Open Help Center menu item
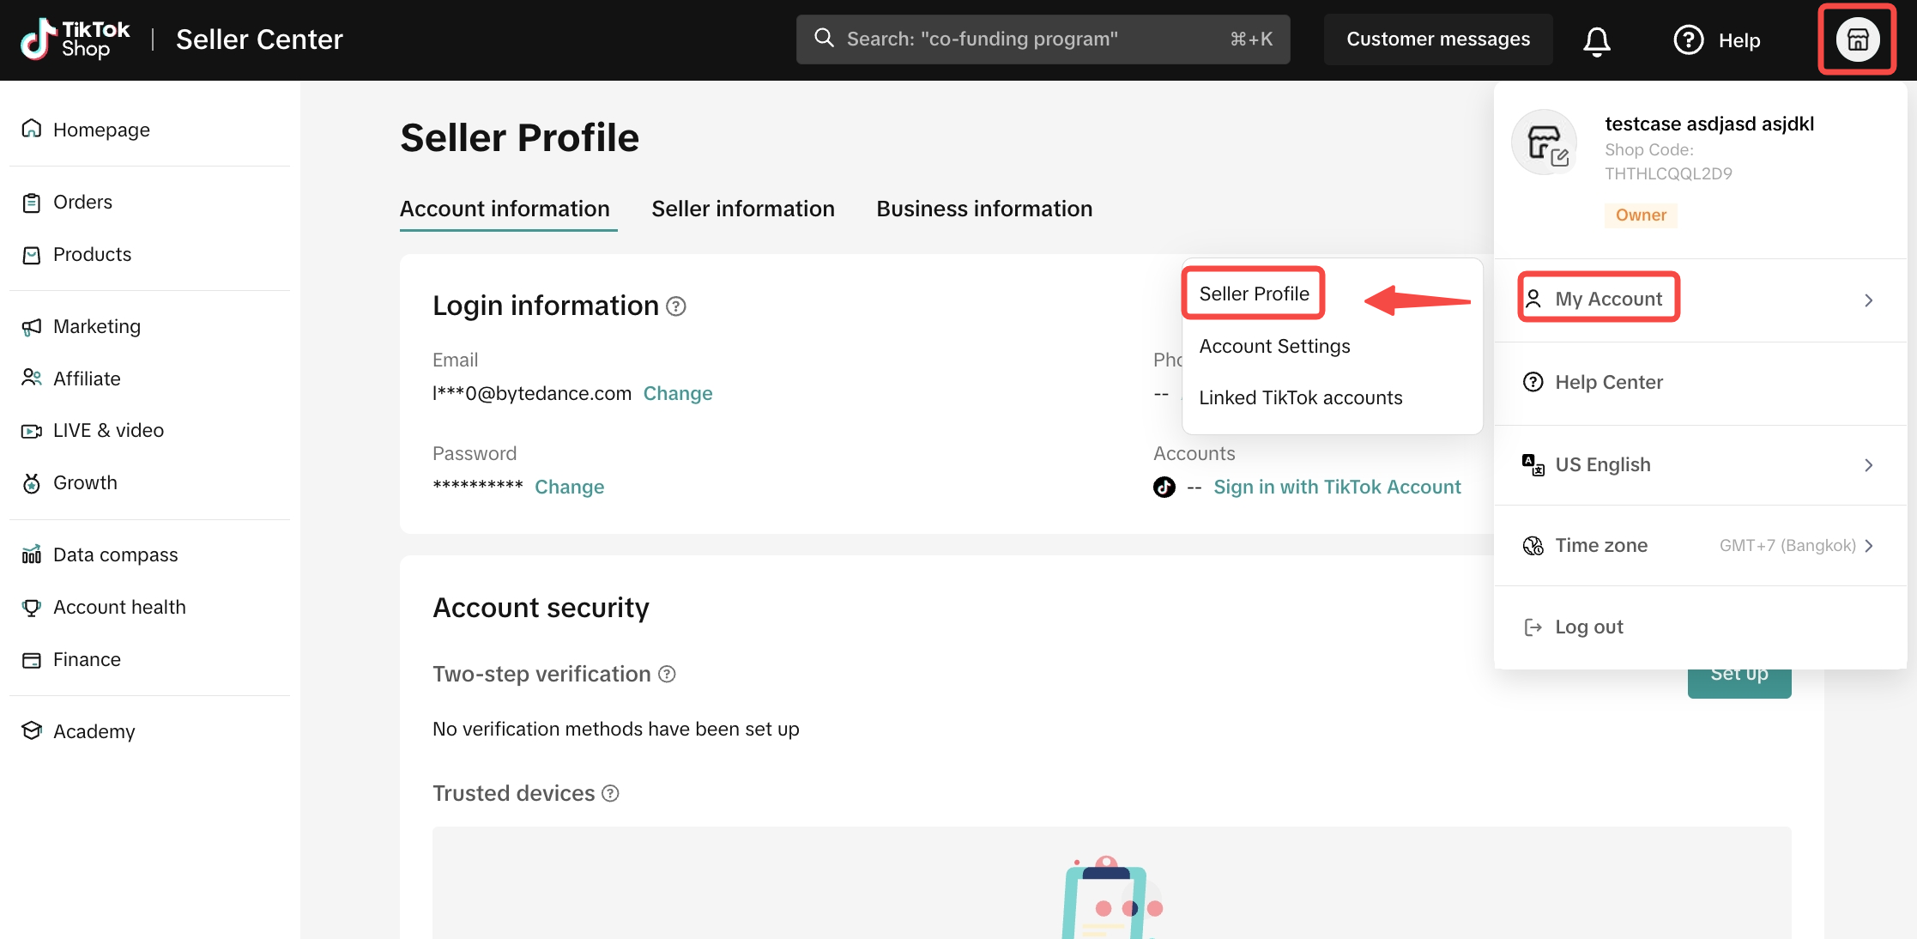This screenshot has height=939, width=1917. [x=1699, y=383]
